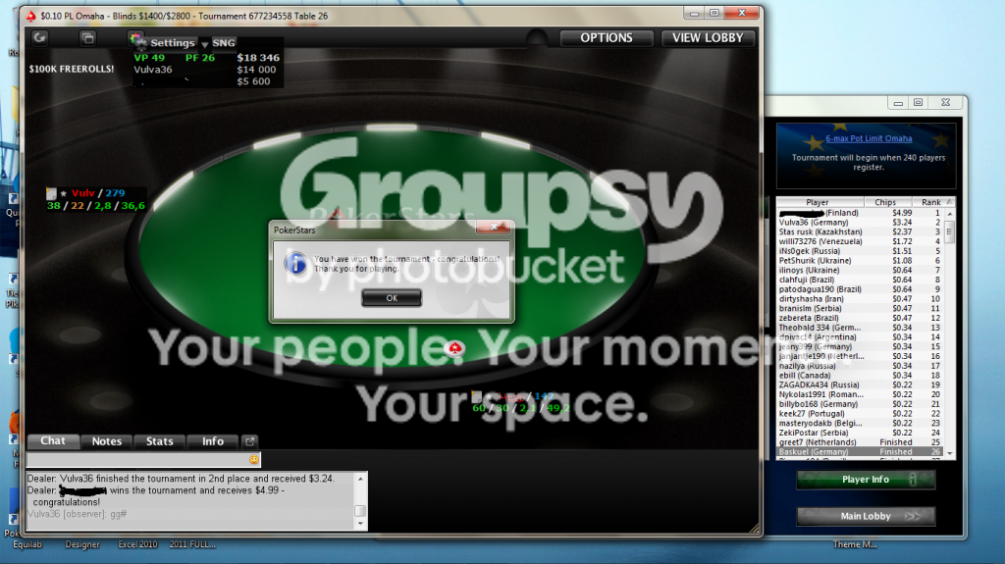This screenshot has height=564, width=1005.
Task: Click player list scrollbar down arrow
Action: coord(950,453)
